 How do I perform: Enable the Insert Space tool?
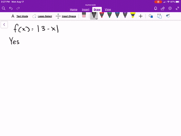(x=66, y=16)
